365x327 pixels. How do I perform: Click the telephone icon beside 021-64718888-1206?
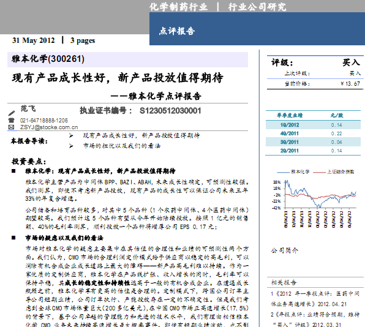point(11,120)
